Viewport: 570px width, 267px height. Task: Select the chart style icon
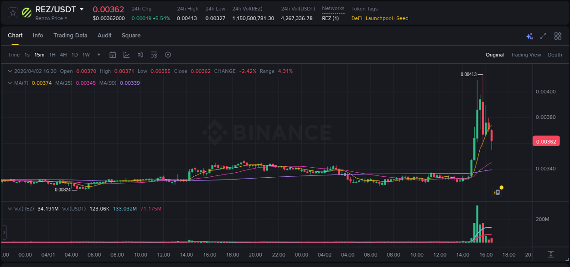pyautogui.click(x=126, y=55)
